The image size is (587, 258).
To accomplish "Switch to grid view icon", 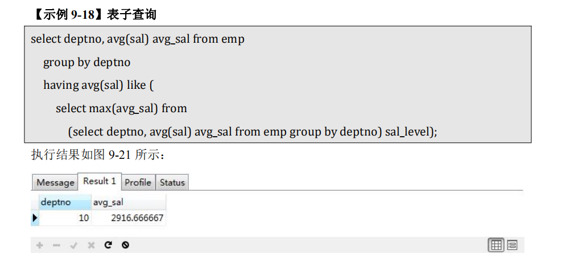I will 496,245.
